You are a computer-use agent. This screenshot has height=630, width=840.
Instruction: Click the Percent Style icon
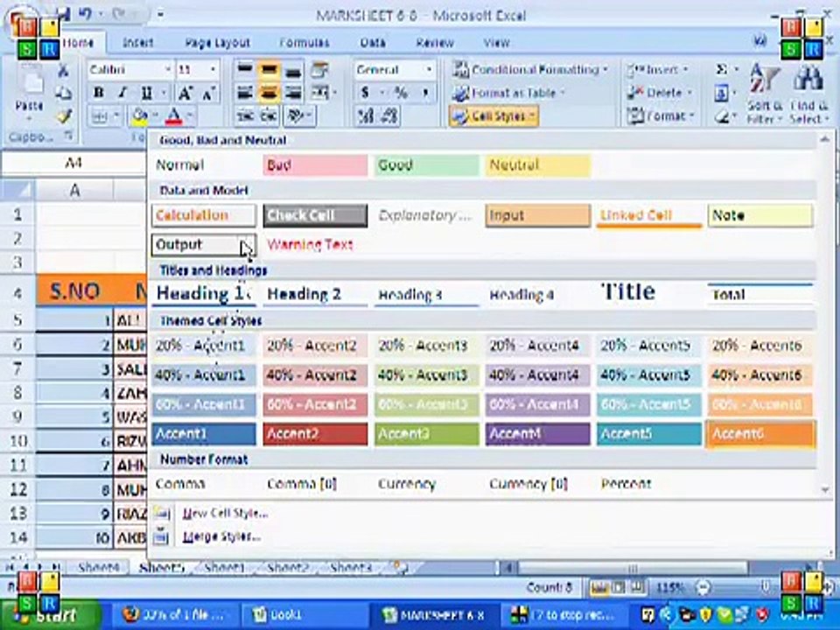tap(401, 93)
